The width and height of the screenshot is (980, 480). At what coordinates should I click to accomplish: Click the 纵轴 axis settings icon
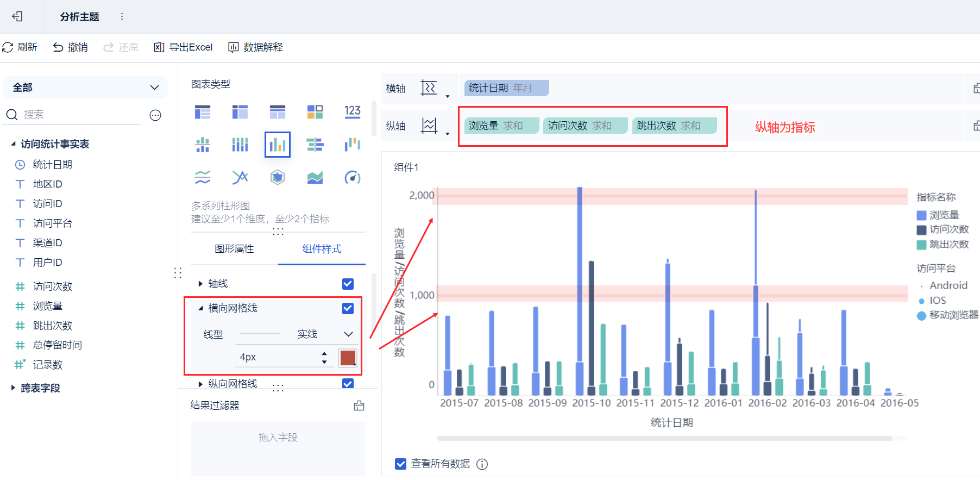click(429, 126)
